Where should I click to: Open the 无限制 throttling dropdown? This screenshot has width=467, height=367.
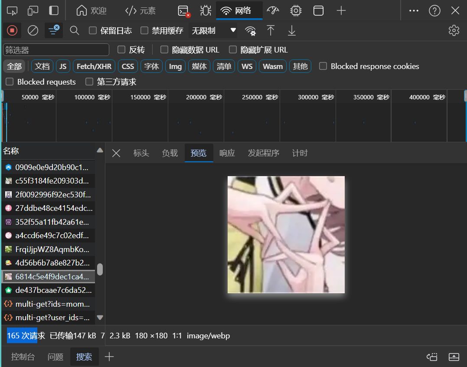(x=213, y=30)
